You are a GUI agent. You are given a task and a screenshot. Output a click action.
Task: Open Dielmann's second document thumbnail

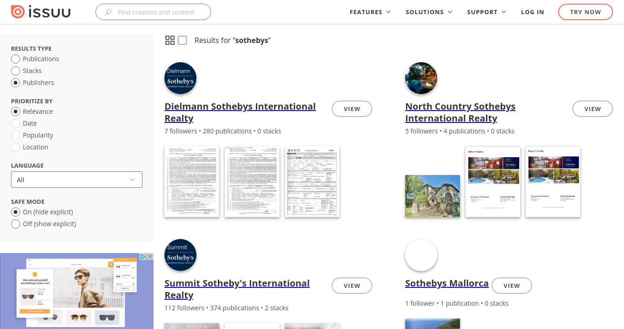252,181
